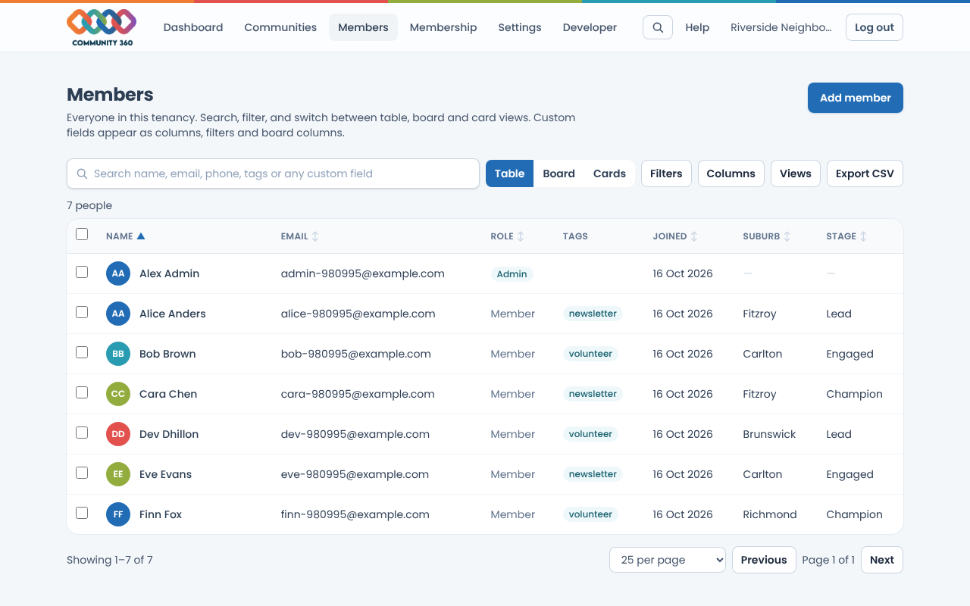Sort the table by Role column

(x=508, y=236)
